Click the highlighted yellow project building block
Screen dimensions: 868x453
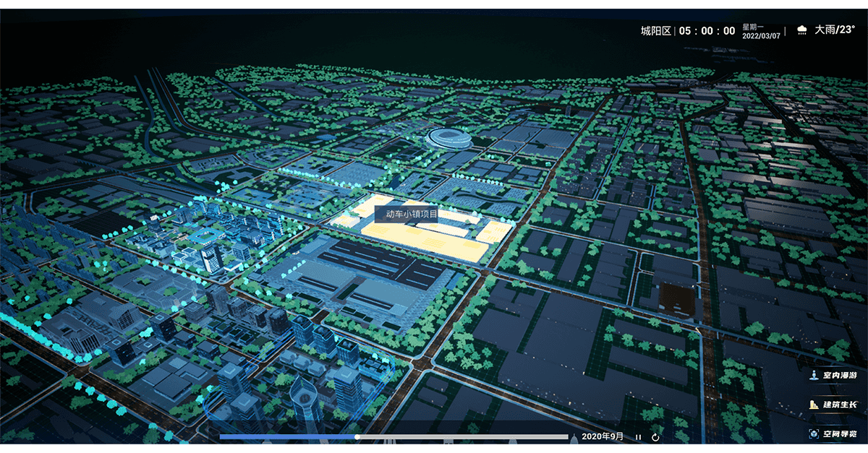(426, 230)
